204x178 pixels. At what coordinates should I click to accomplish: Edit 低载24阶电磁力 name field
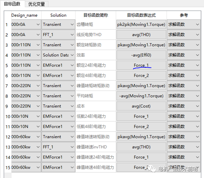[96, 116]
